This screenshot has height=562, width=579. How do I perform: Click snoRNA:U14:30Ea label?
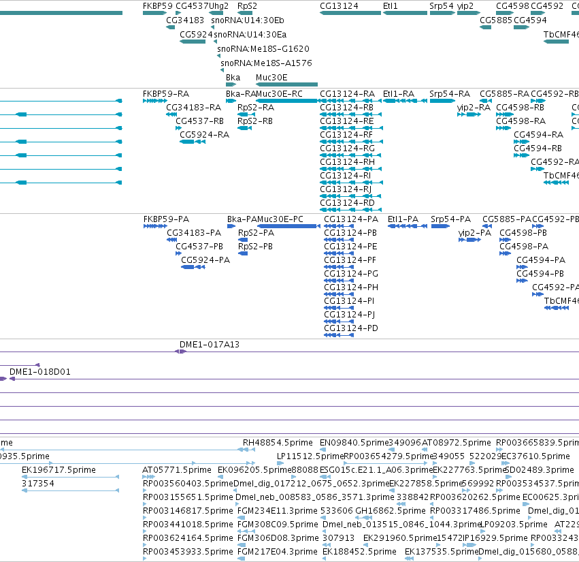point(250,34)
